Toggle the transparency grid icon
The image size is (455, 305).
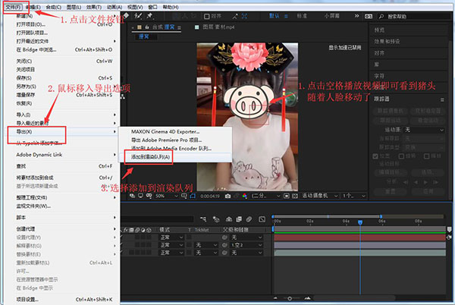click(295, 196)
